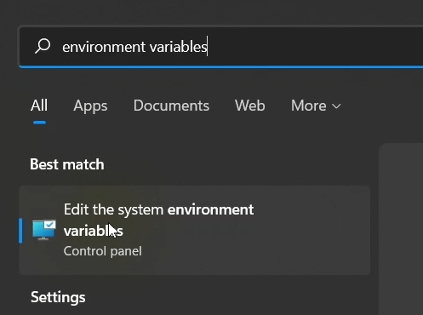Click the preview pane beside the results
This screenshot has height=315, width=423.
click(401, 229)
